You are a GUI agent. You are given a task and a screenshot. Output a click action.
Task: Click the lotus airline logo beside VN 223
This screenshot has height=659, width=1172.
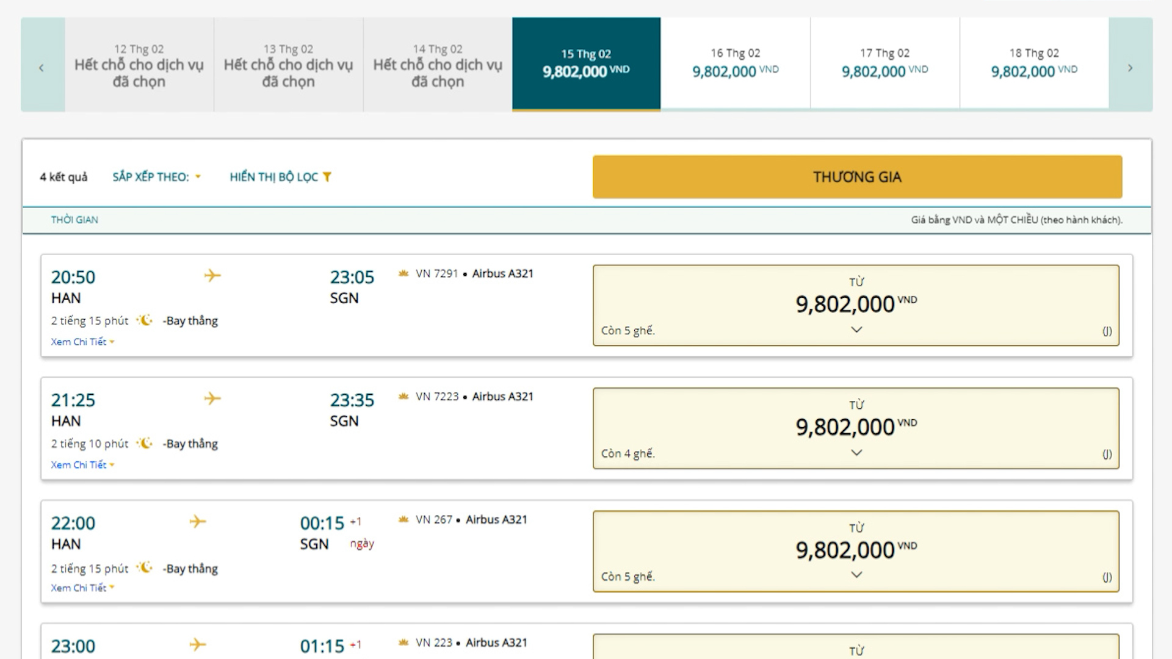[403, 643]
